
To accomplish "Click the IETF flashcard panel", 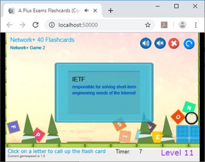I will (104, 93).
